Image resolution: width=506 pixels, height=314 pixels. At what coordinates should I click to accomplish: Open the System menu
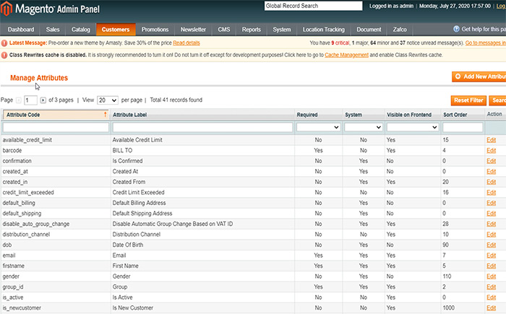click(282, 30)
